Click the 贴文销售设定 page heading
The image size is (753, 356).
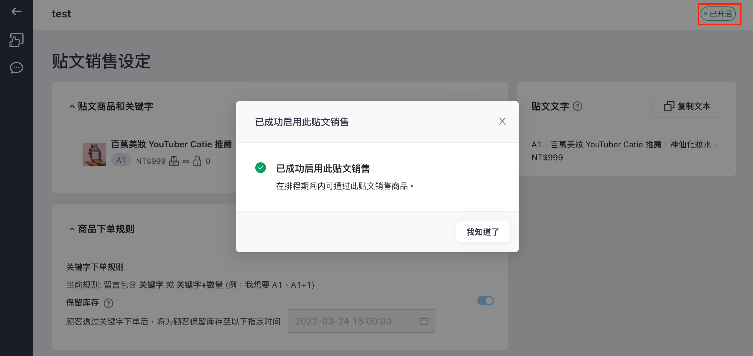101,61
